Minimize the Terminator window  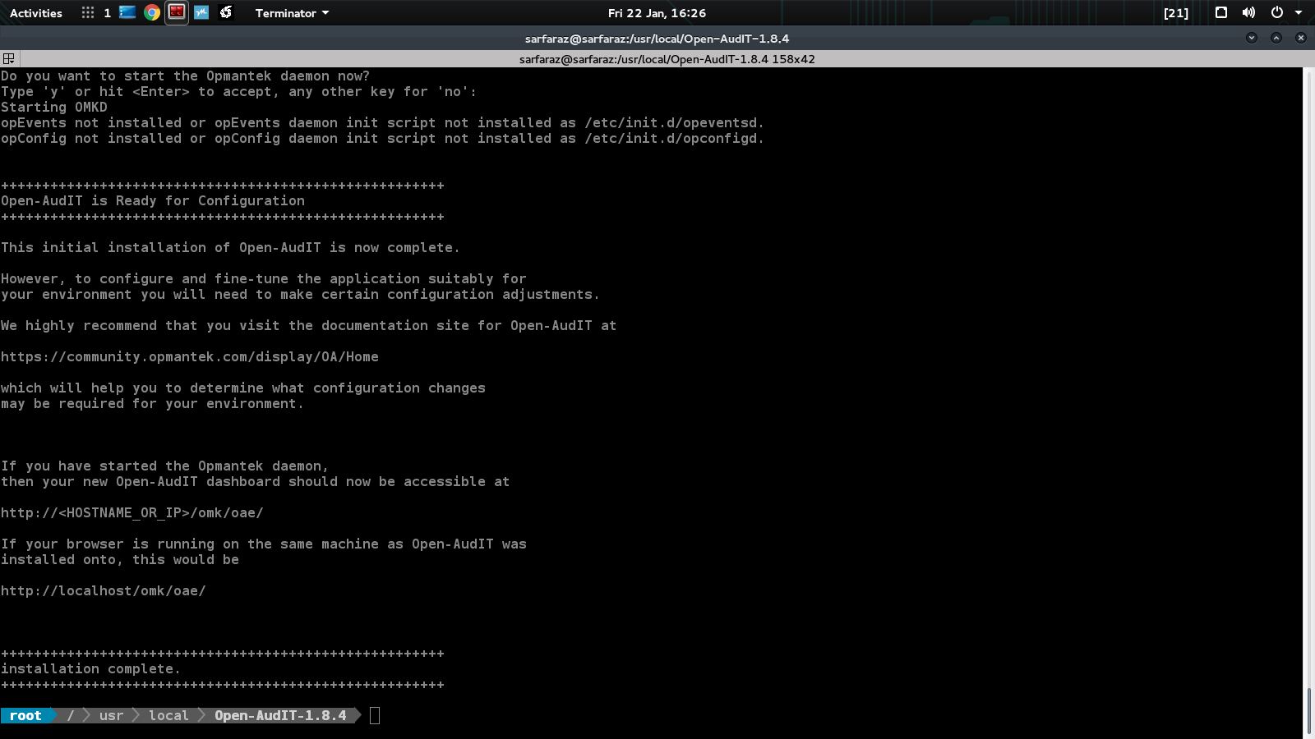1252,38
